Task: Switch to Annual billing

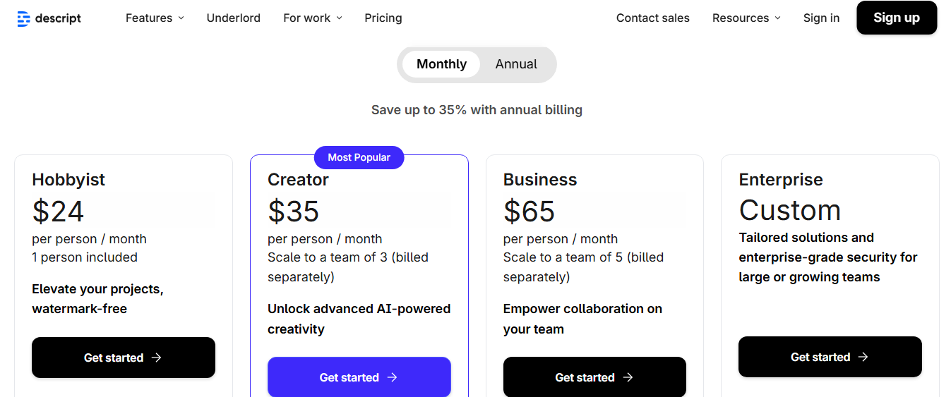Action: pos(516,64)
